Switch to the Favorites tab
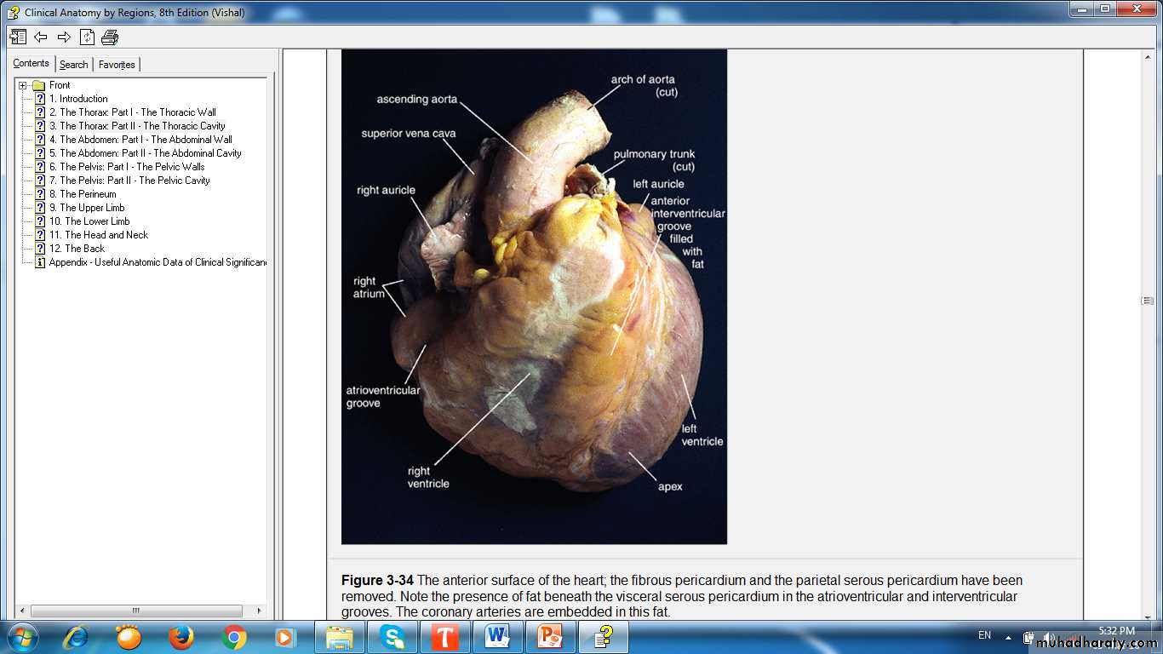The width and height of the screenshot is (1163, 654). click(117, 65)
